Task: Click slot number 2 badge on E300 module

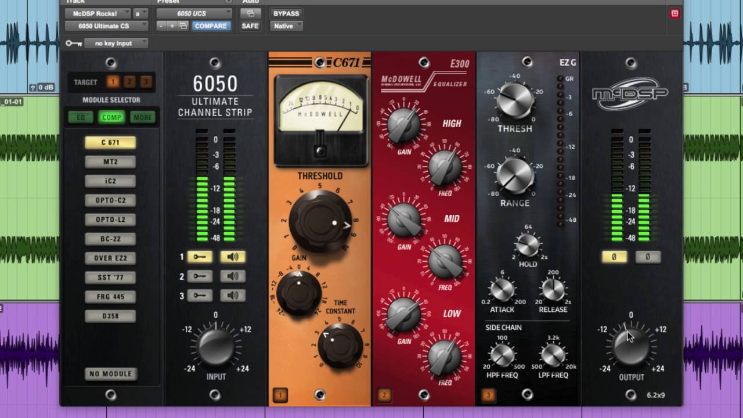Action: click(x=384, y=396)
